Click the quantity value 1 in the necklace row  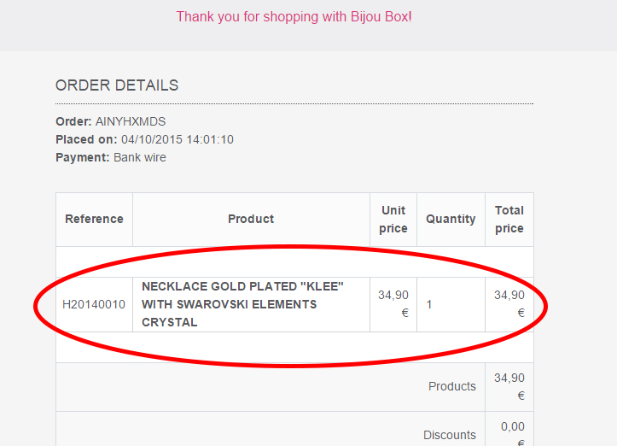[x=429, y=304]
